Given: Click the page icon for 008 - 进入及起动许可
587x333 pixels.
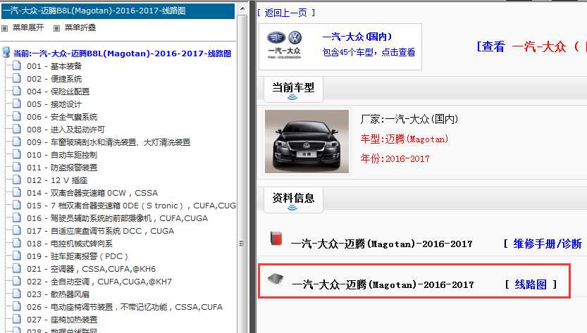Looking at the screenshot, I should pos(16,130).
